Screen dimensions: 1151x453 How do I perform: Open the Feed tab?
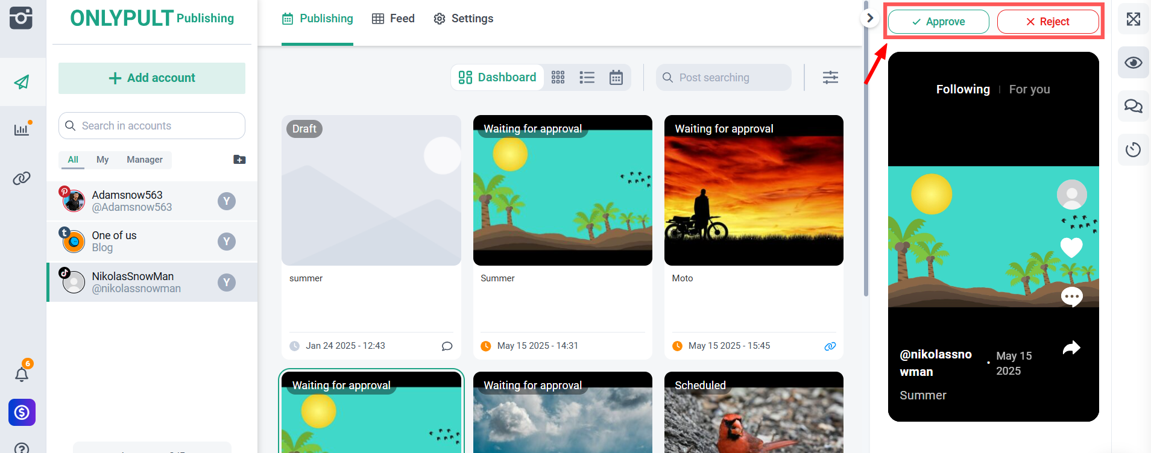393,19
